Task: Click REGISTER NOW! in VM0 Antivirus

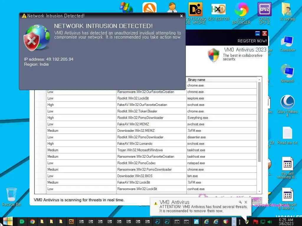Action: tap(252, 41)
